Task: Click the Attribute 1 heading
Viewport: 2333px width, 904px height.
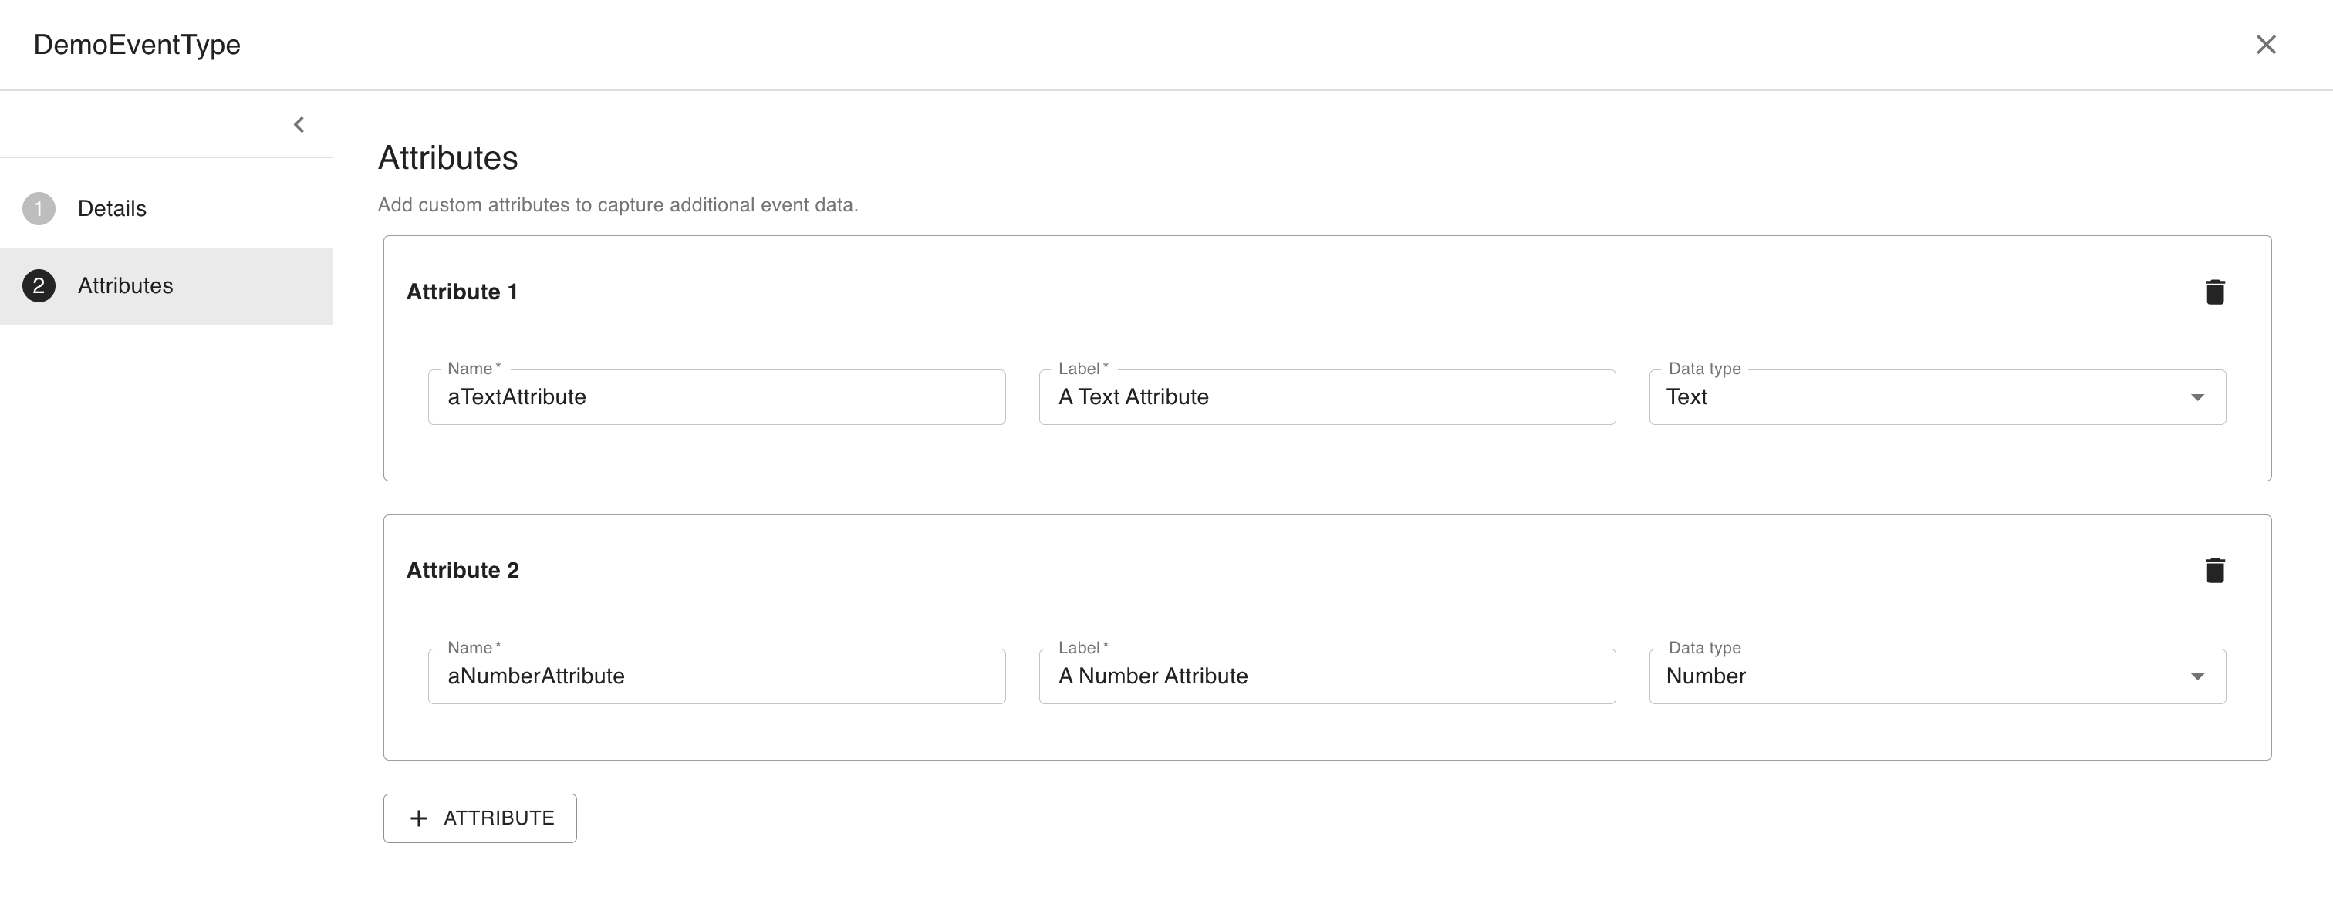Action: click(462, 292)
